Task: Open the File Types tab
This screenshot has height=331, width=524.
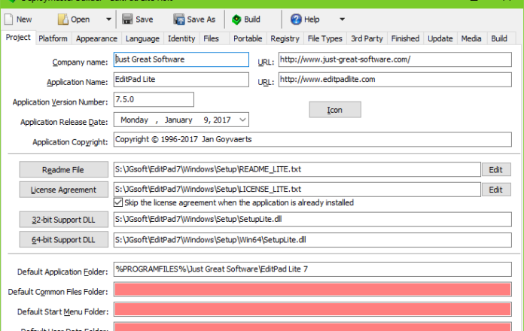Action: click(x=324, y=39)
